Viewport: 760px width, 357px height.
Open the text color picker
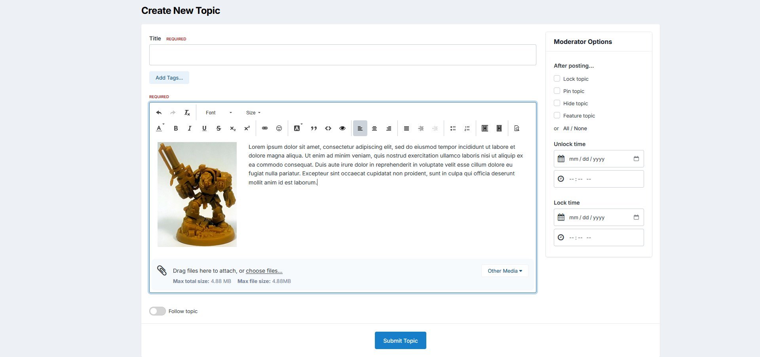160,128
